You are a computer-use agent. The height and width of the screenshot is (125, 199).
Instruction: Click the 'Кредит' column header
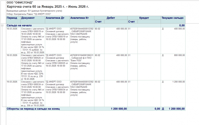[x=144, y=18]
